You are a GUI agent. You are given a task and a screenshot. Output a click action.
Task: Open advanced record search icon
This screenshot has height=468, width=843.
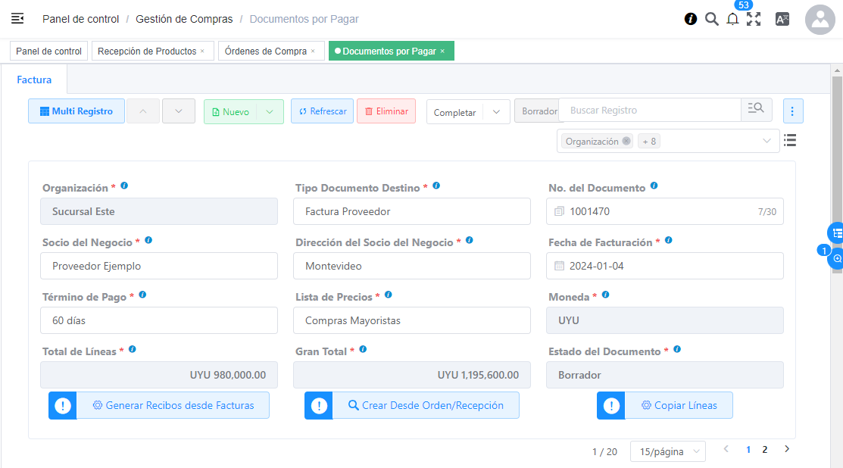756,110
